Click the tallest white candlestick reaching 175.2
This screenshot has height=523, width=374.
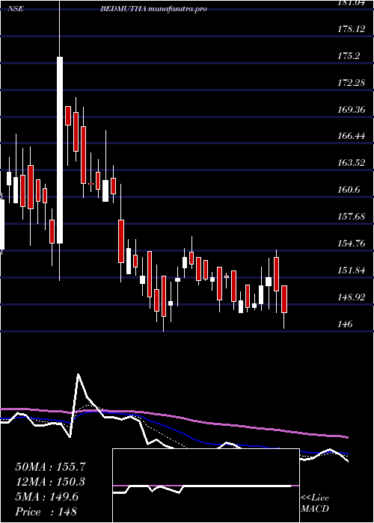60,150
